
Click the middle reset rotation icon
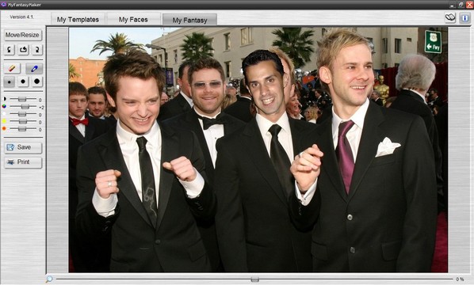pyautogui.click(x=23, y=50)
